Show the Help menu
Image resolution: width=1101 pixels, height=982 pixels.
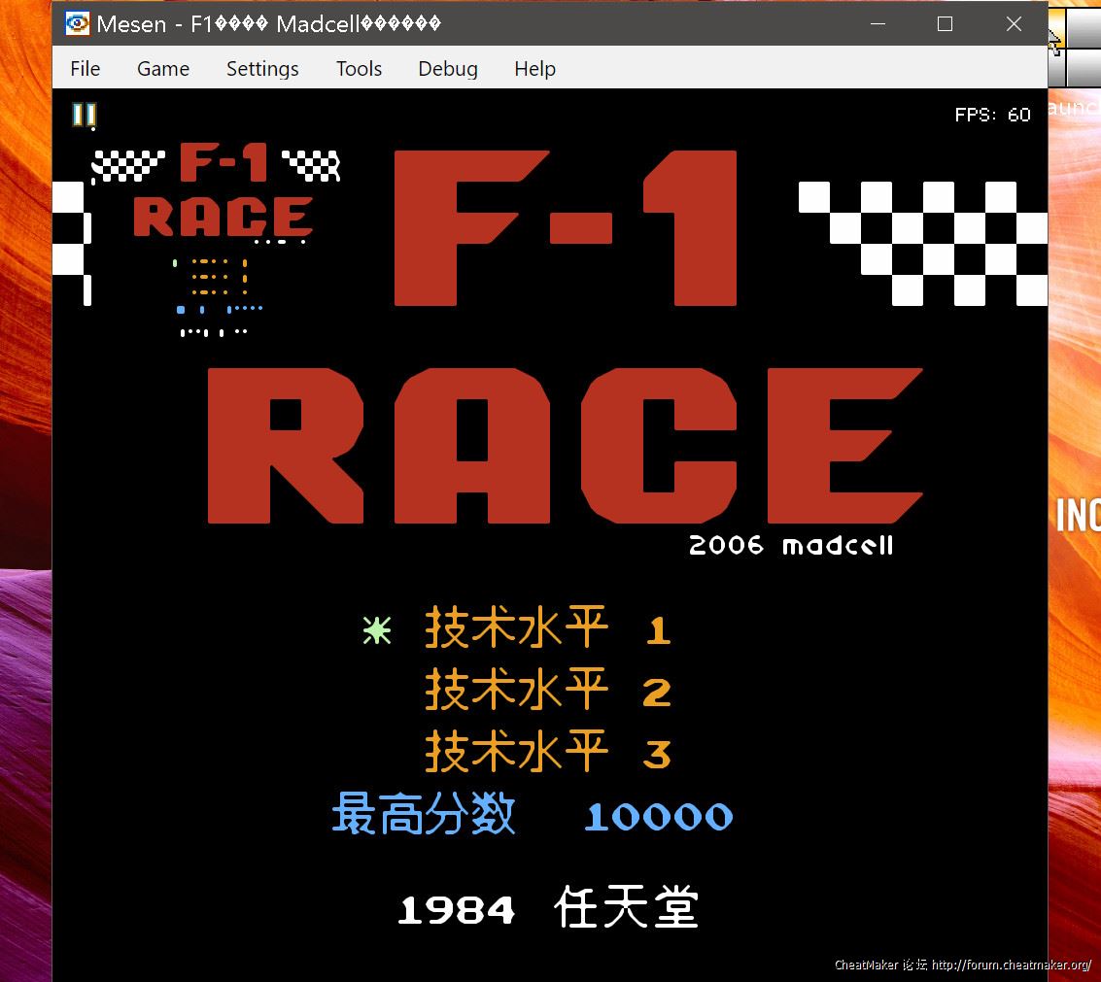(534, 69)
